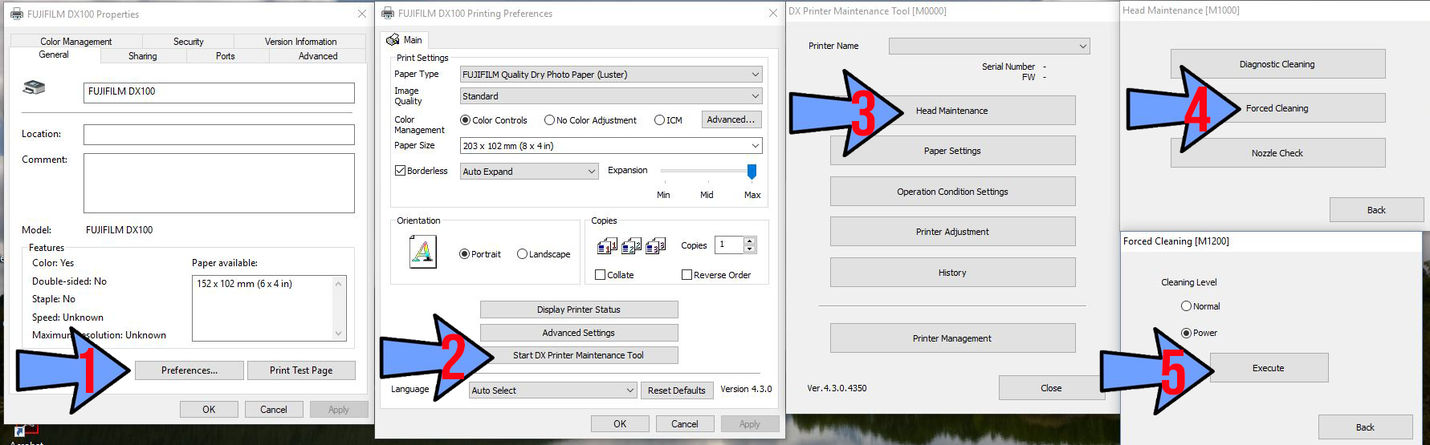Enable the Reverse Order checkbox
The height and width of the screenshot is (445, 1430).
coord(686,274)
